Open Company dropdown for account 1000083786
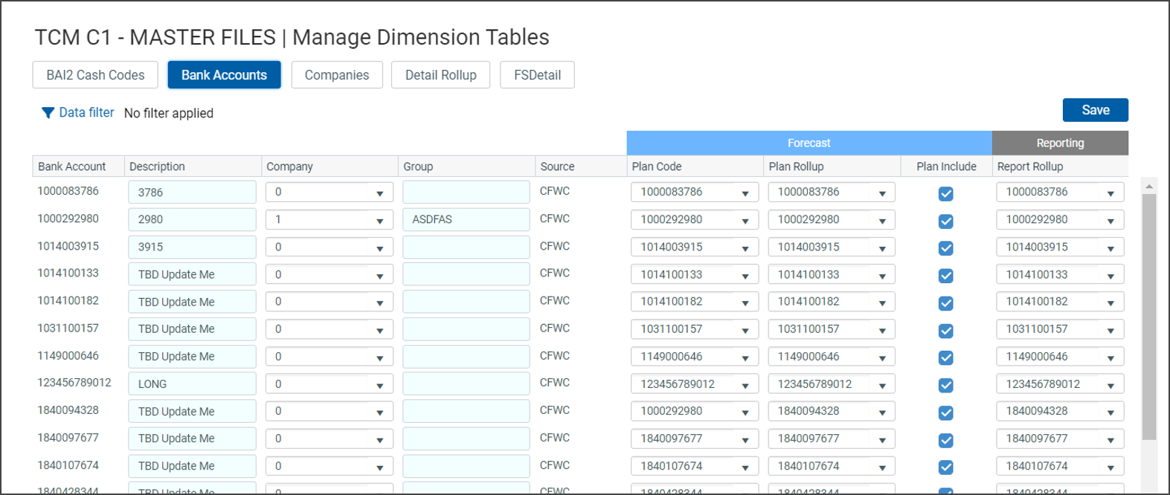Viewport: 1170px width, 495px height. pyautogui.click(x=330, y=192)
